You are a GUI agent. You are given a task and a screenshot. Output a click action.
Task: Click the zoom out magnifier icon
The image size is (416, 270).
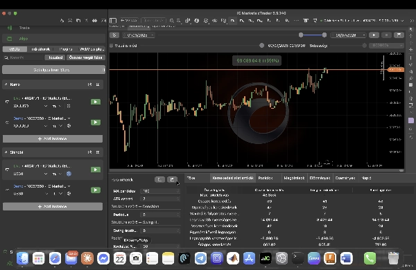pos(179,21)
